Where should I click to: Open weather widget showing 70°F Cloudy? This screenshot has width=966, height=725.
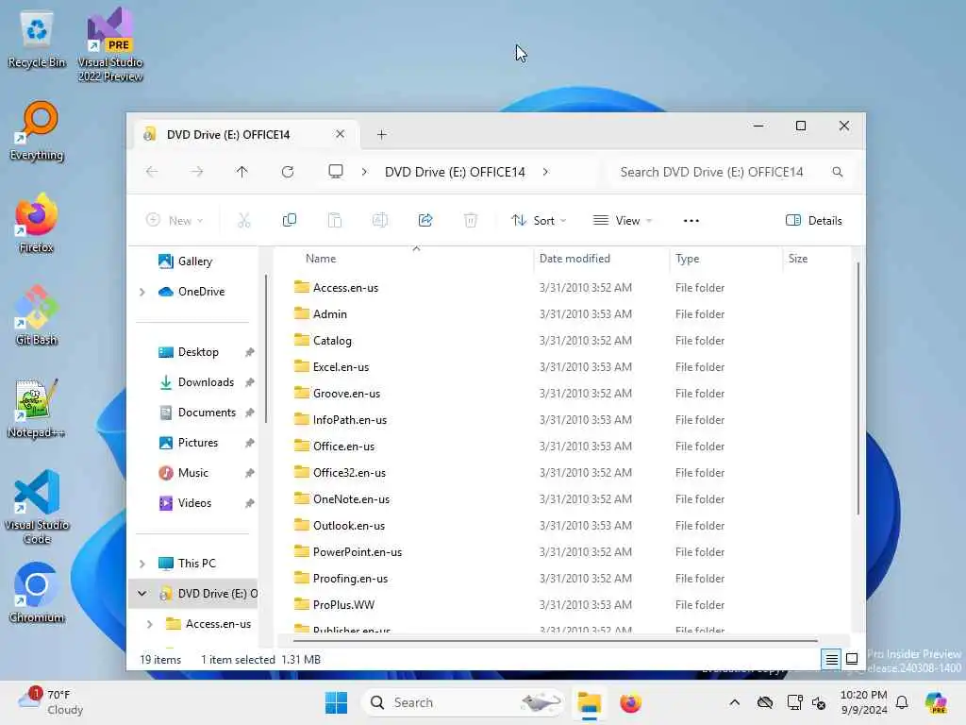(x=51, y=702)
